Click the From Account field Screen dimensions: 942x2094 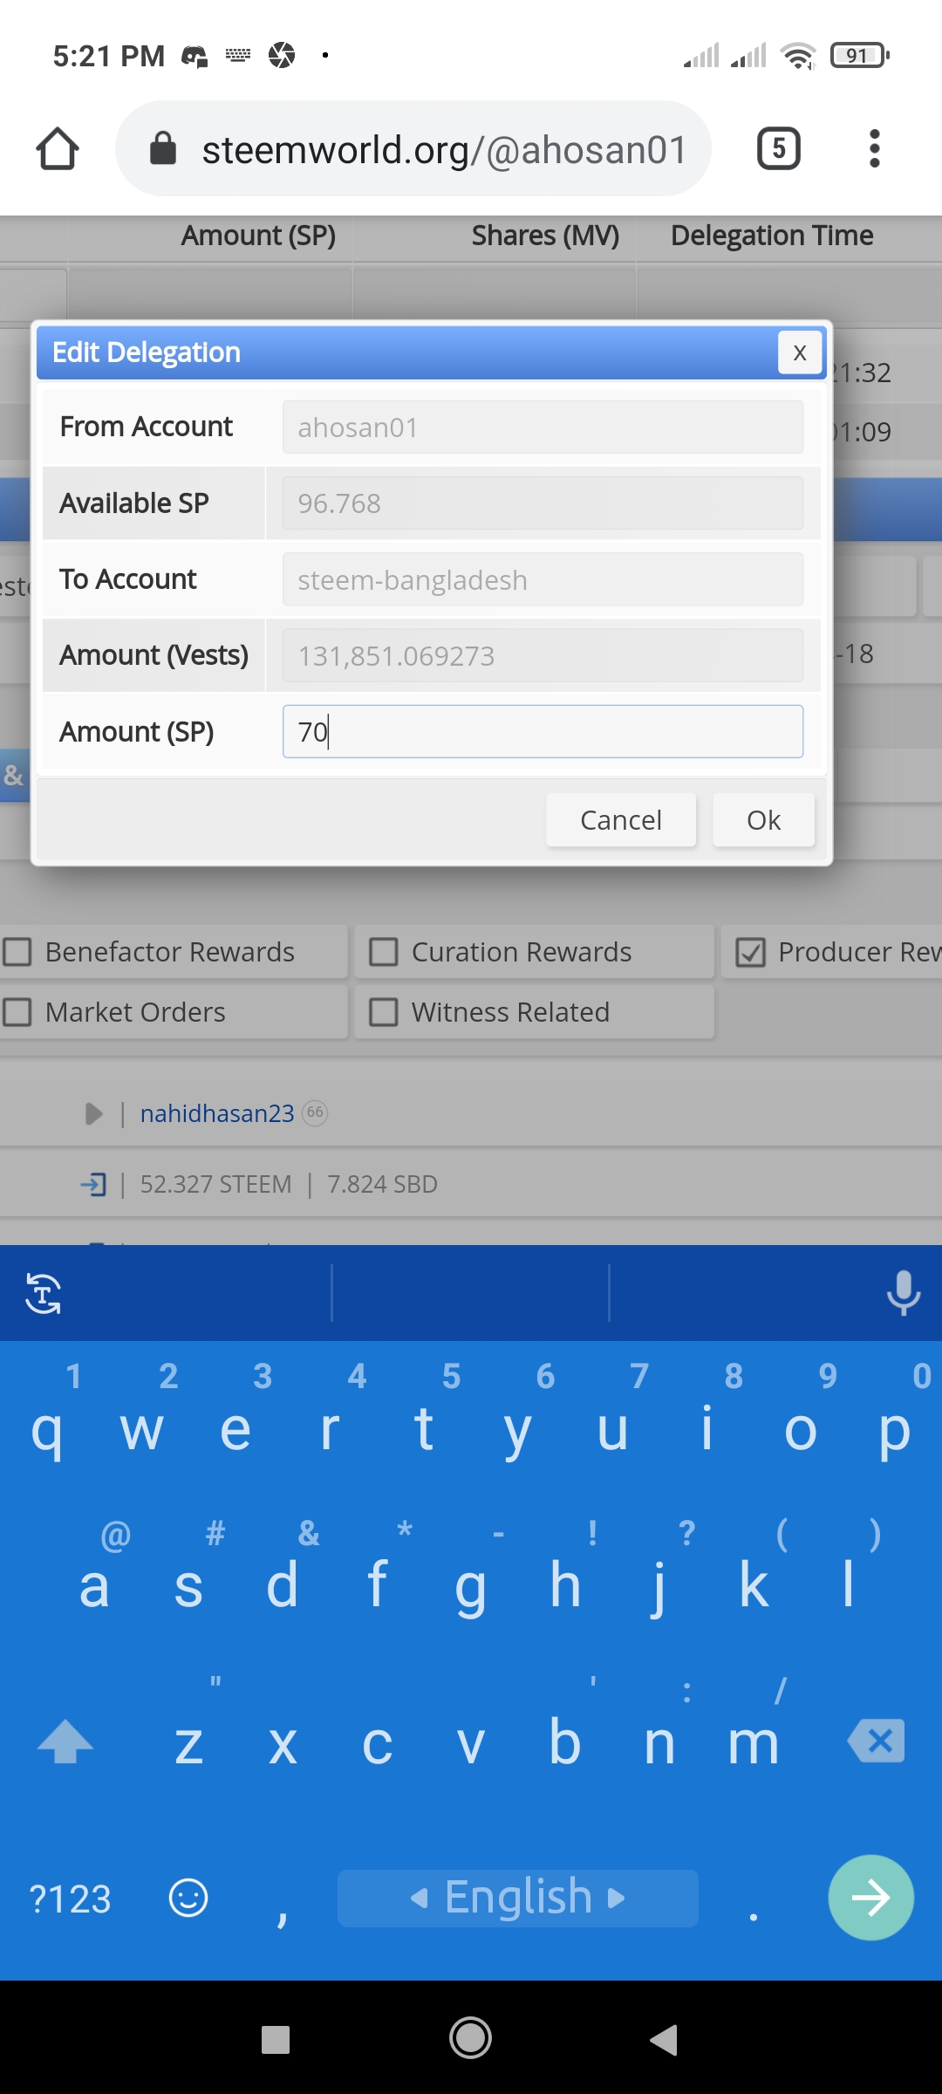coord(543,428)
